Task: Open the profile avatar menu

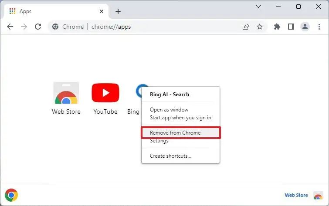Action: (305, 27)
